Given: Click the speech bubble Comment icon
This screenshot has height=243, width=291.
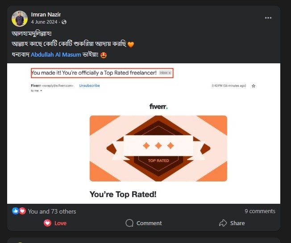Looking at the screenshot, I should (x=129, y=223).
